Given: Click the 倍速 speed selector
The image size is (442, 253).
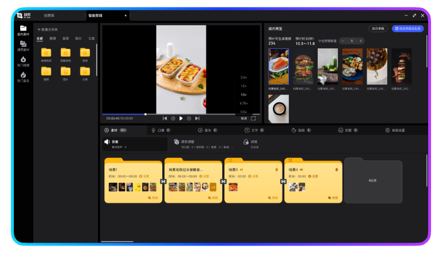Looking at the screenshot, I should tap(243, 118).
